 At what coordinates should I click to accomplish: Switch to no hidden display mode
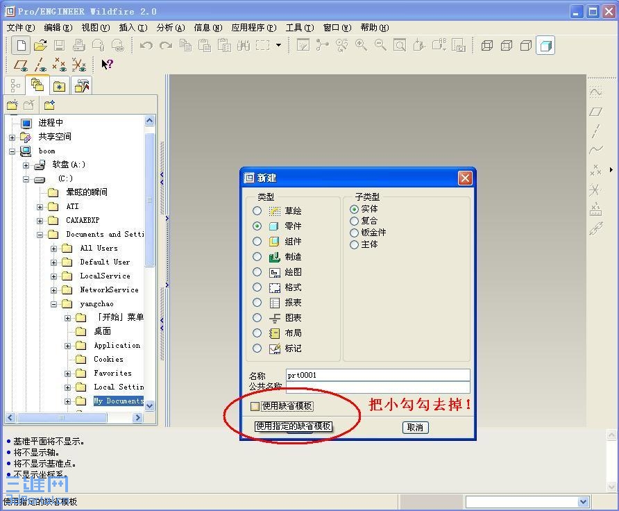(526, 45)
